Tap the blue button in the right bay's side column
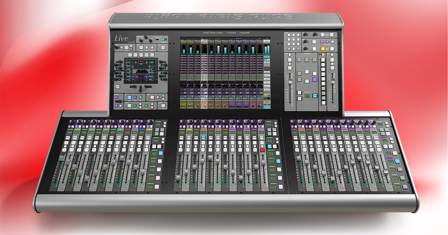 pyautogui.click(x=397, y=161)
